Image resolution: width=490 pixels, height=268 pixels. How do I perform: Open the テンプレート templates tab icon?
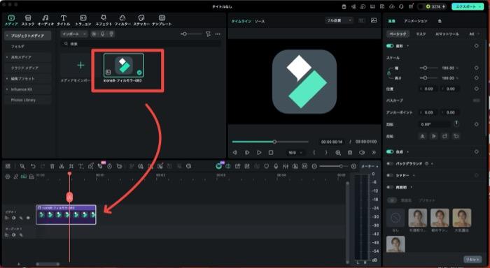(x=162, y=17)
